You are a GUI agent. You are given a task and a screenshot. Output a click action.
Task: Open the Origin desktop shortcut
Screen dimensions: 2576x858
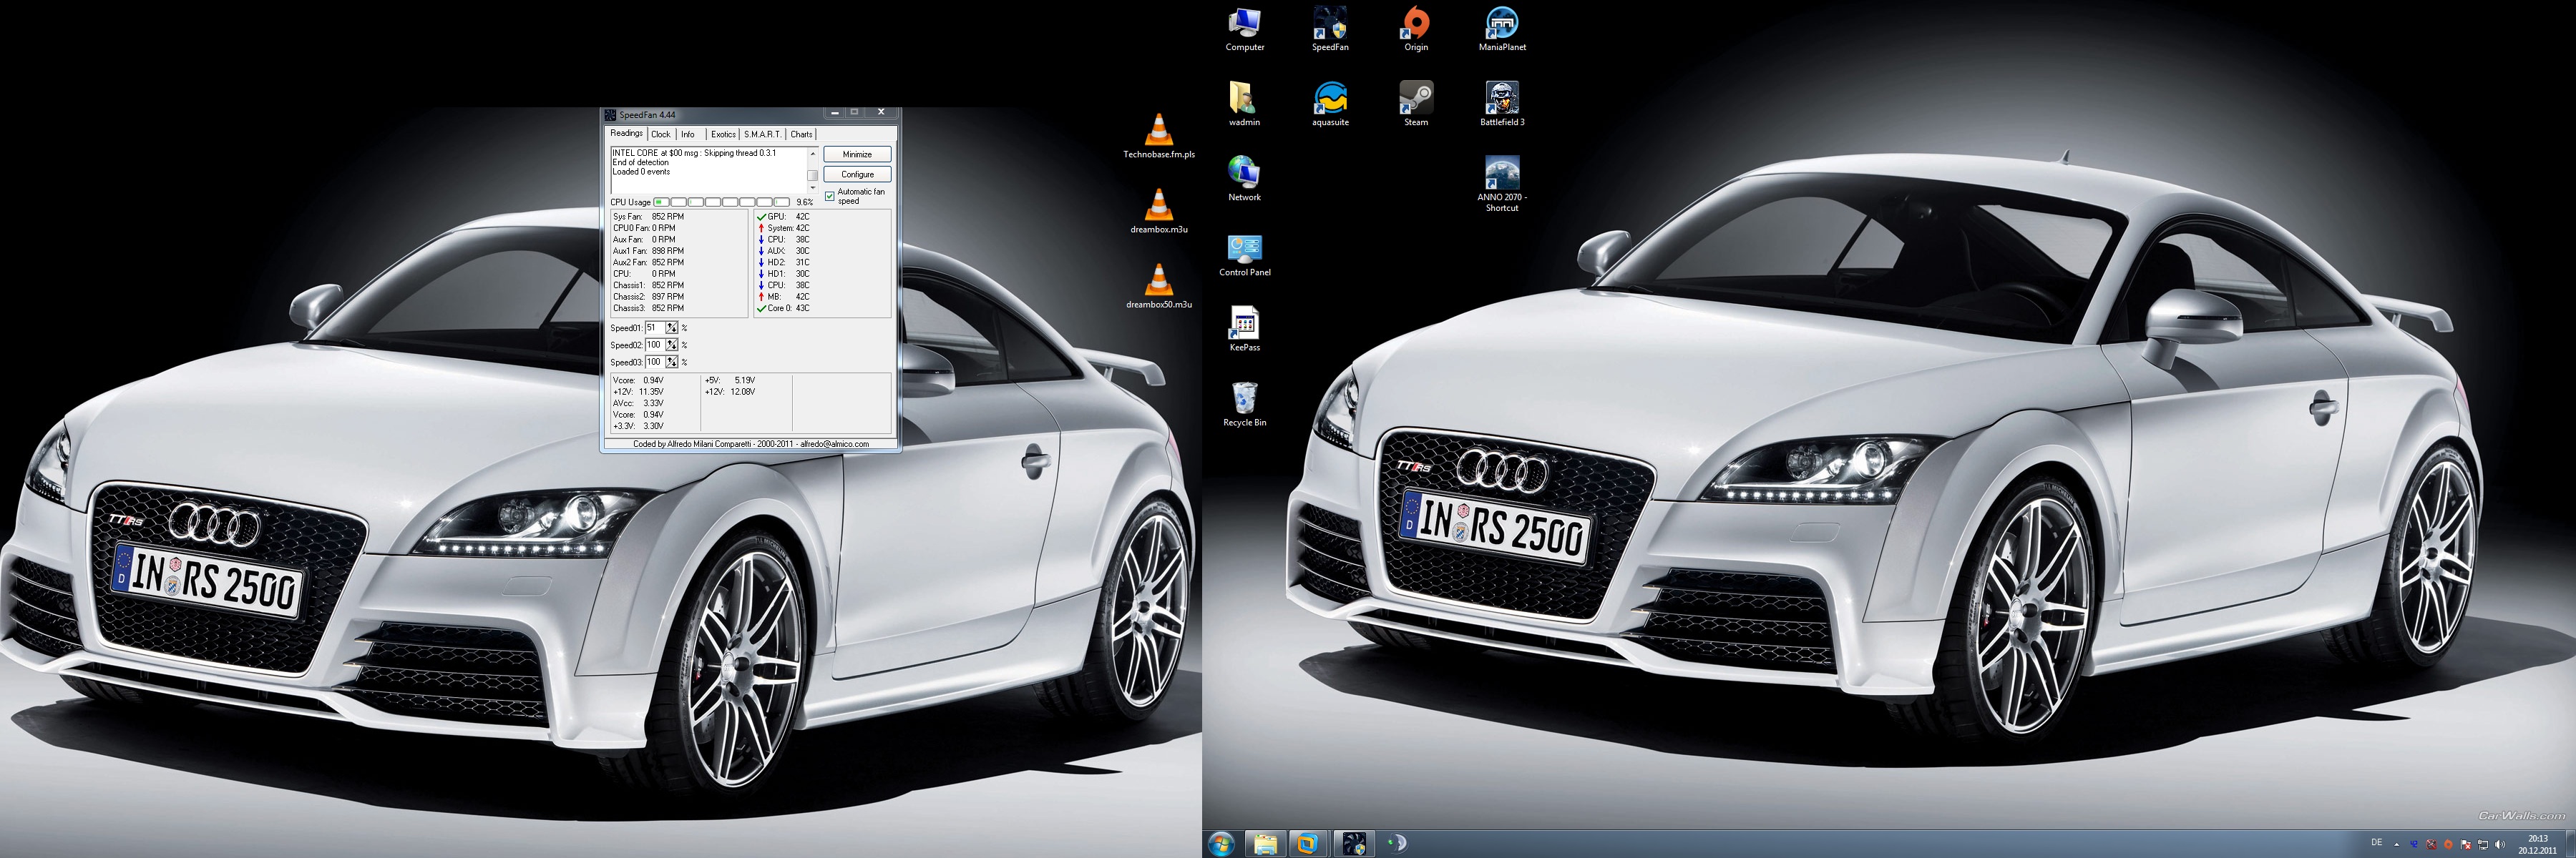[1416, 30]
